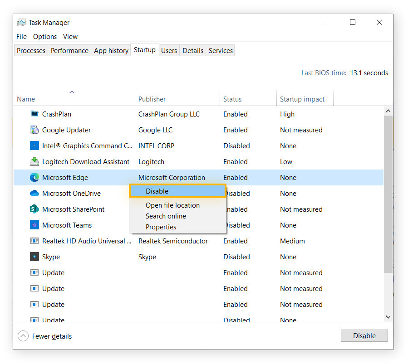Select the Microsoft OneDrive cloud icon
The width and height of the screenshot is (408, 364).
34,193
